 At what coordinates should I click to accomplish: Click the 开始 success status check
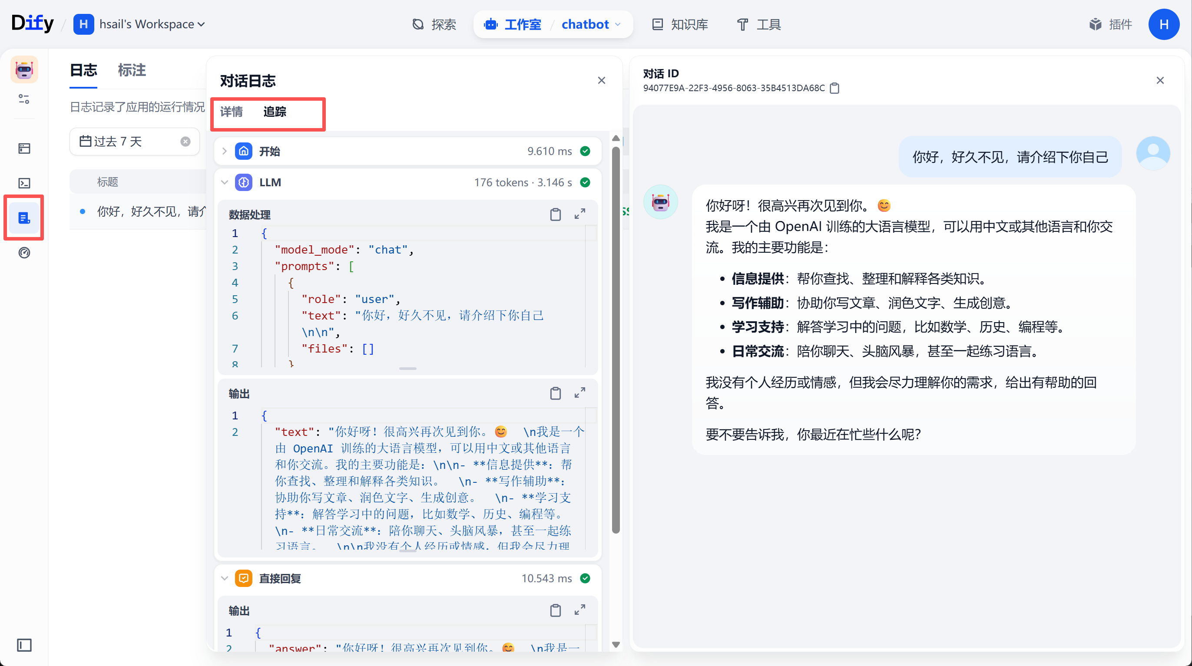pyautogui.click(x=586, y=151)
